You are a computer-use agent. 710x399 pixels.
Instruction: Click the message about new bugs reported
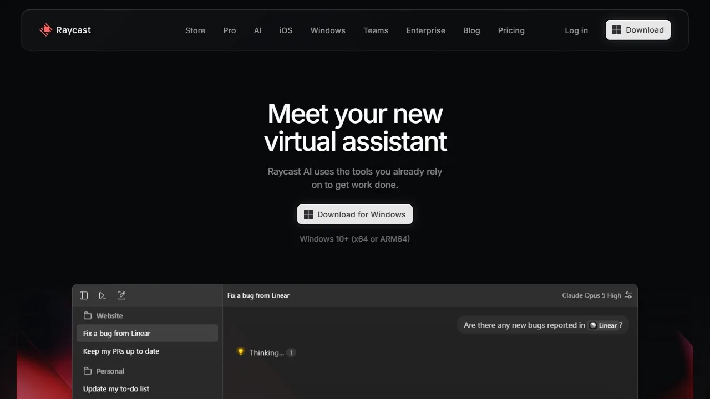(x=543, y=325)
